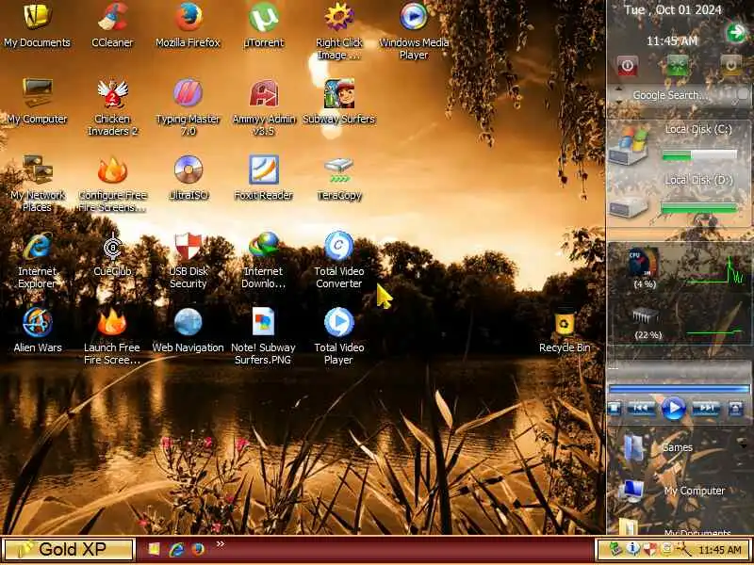The width and height of the screenshot is (754, 565).
Task: Launch Windows Media Player desktop icon
Action: click(x=414, y=31)
